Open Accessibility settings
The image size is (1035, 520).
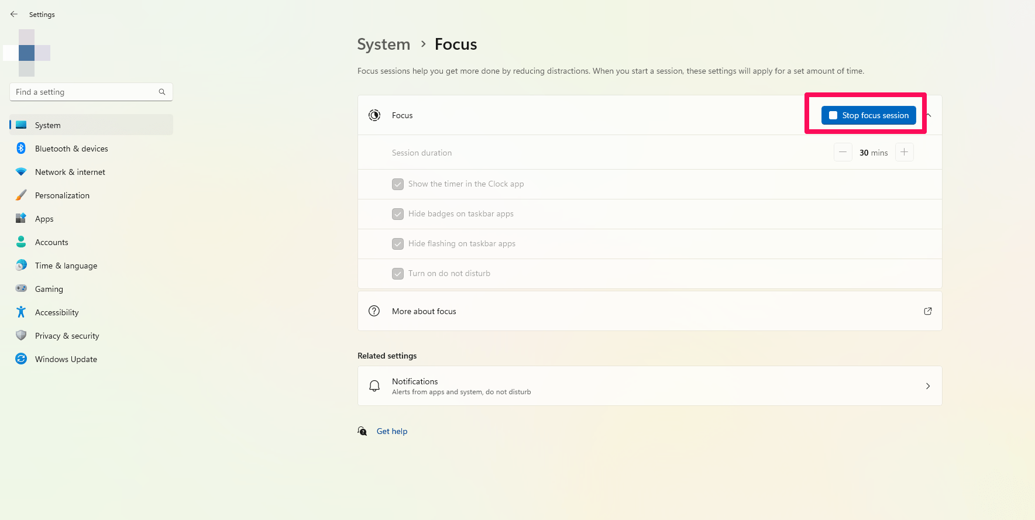57,312
